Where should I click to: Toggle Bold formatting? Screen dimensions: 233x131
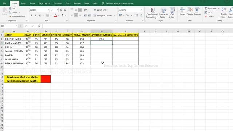(31, 15)
